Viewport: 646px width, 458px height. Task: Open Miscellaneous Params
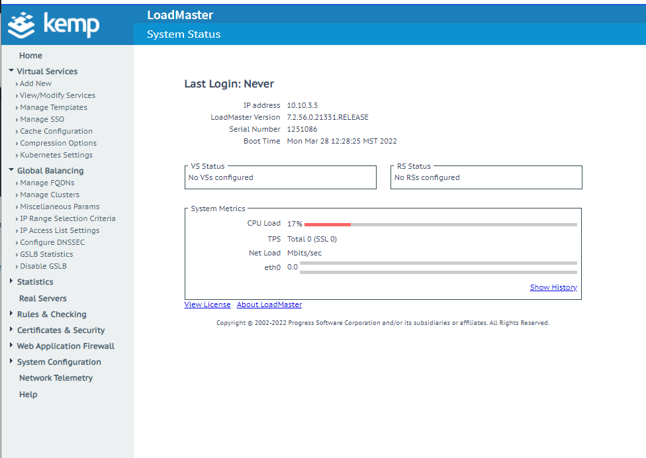tap(60, 206)
